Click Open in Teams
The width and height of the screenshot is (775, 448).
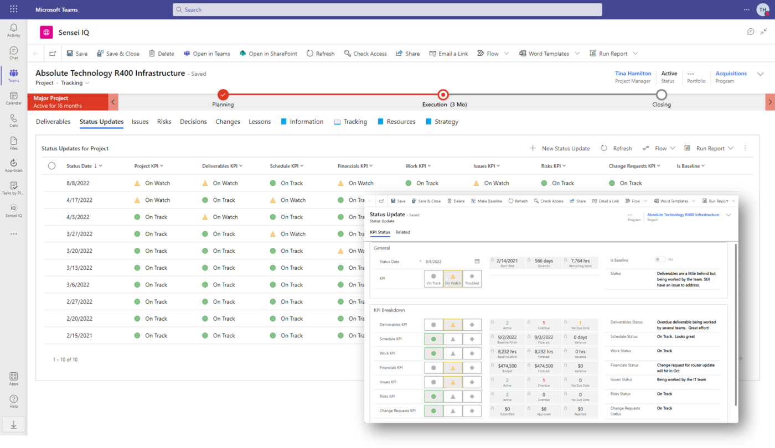pyautogui.click(x=206, y=54)
